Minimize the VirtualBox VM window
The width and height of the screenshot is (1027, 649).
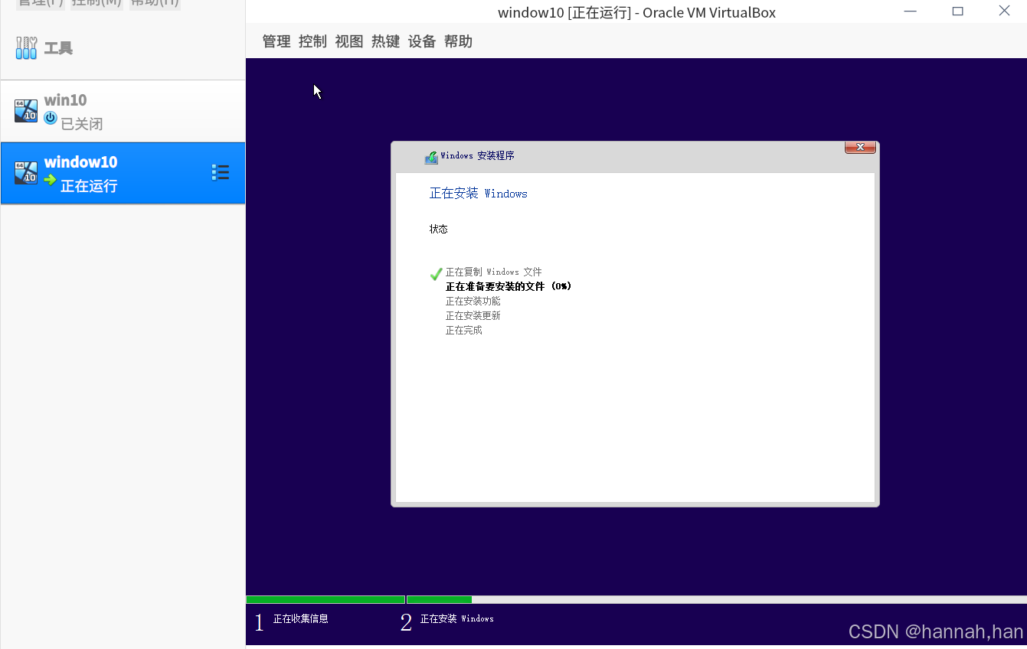point(910,11)
